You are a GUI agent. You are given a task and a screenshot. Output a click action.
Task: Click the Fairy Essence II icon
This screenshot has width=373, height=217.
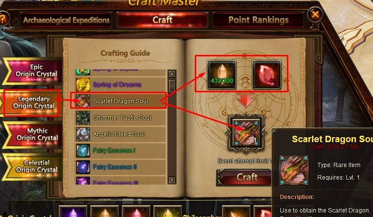tap(83, 167)
